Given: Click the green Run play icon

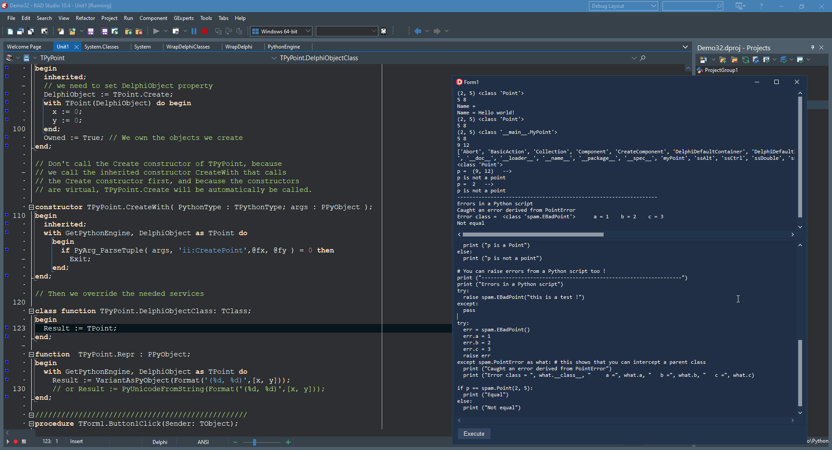Looking at the screenshot, I should [x=156, y=31].
